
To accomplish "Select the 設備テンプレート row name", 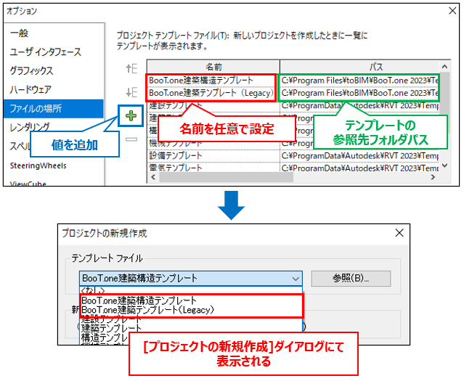I will [213, 155].
